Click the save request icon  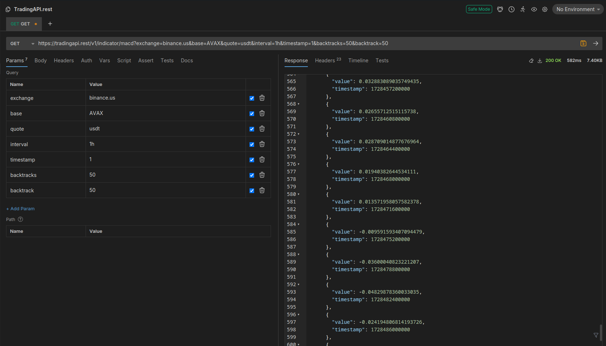[x=583, y=43]
